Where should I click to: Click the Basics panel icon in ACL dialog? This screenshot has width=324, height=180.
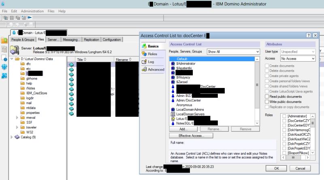pos(144,46)
